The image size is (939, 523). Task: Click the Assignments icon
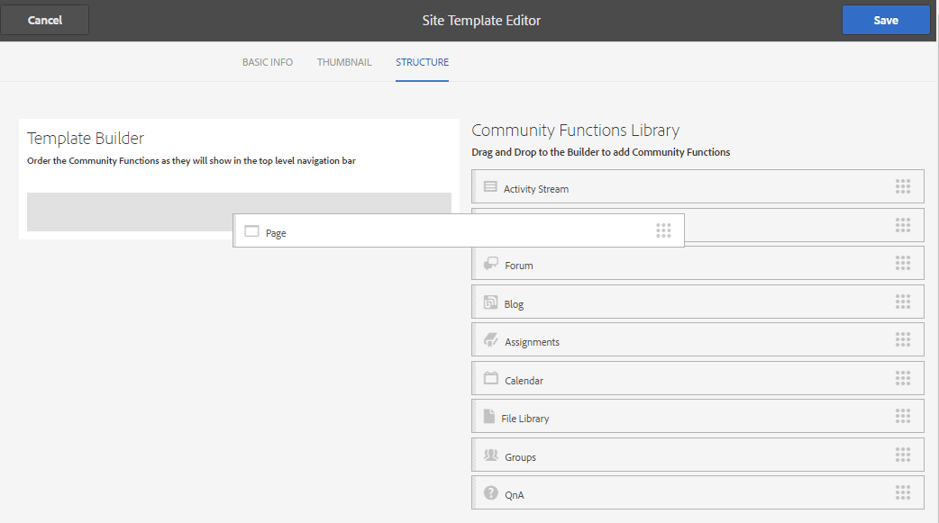[x=491, y=340]
